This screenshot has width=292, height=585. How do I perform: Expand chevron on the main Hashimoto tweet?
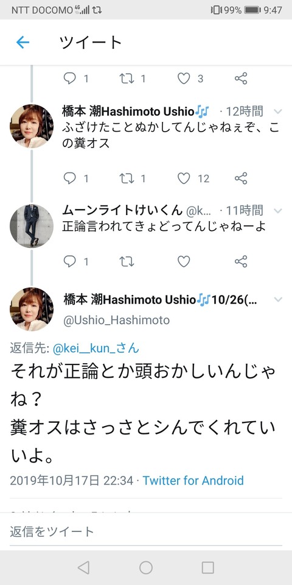click(278, 299)
